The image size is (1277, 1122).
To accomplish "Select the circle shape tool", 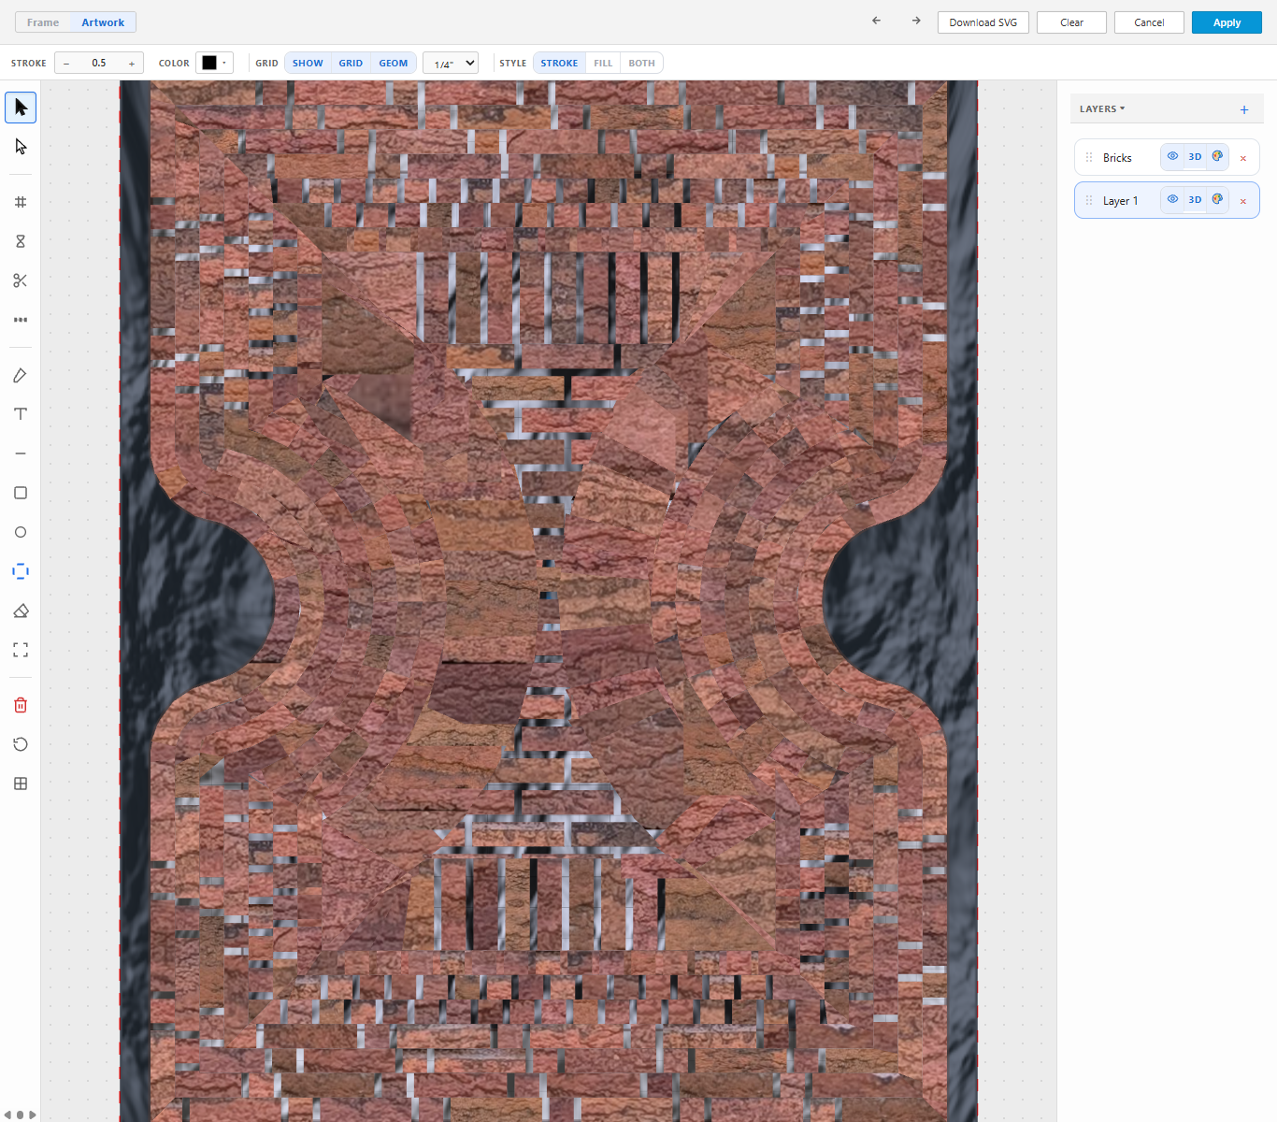I will coord(21,532).
